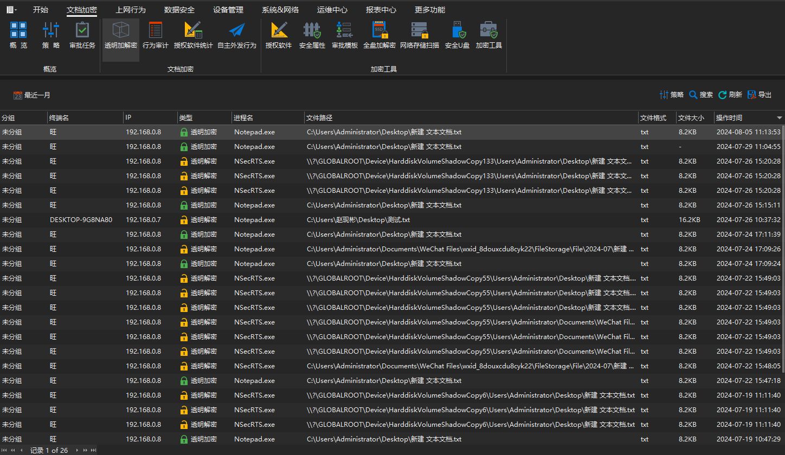Click NSecRTS.exe in the 2024-07-22 15:48:05 row
Viewport: 785px width, 455px height.
[x=254, y=366]
